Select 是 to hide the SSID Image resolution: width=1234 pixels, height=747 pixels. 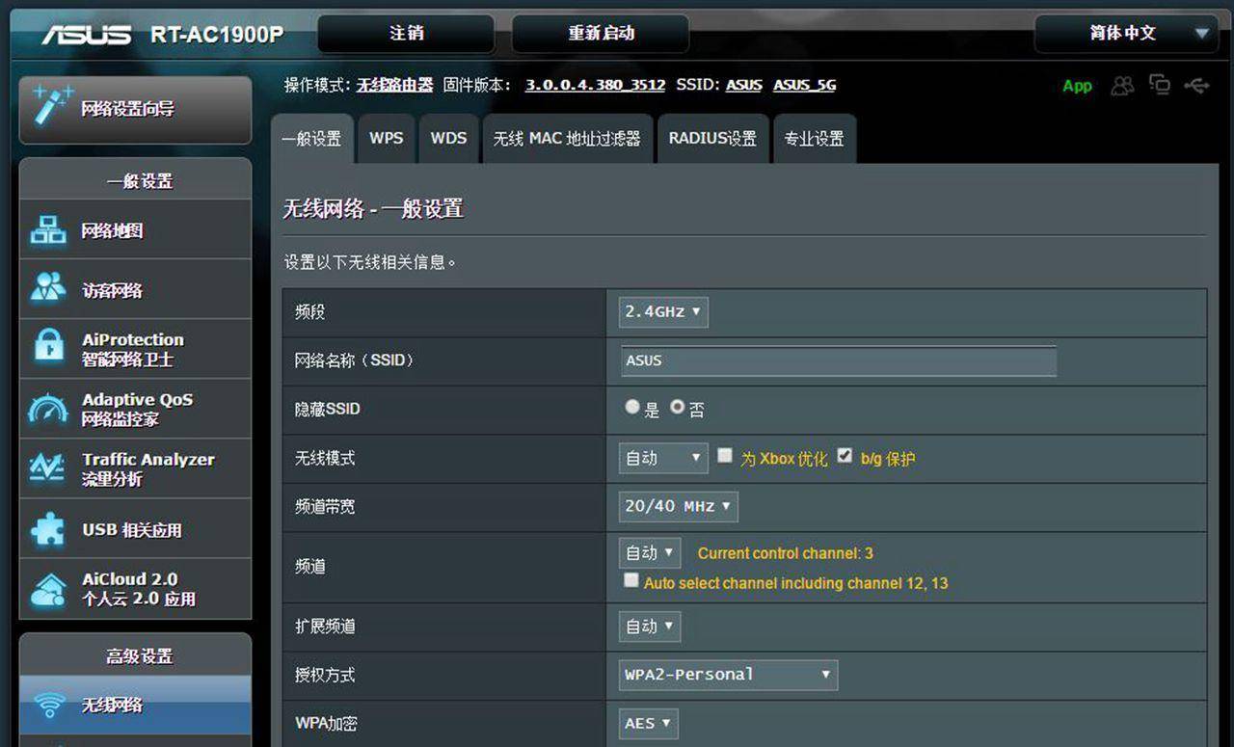click(632, 407)
